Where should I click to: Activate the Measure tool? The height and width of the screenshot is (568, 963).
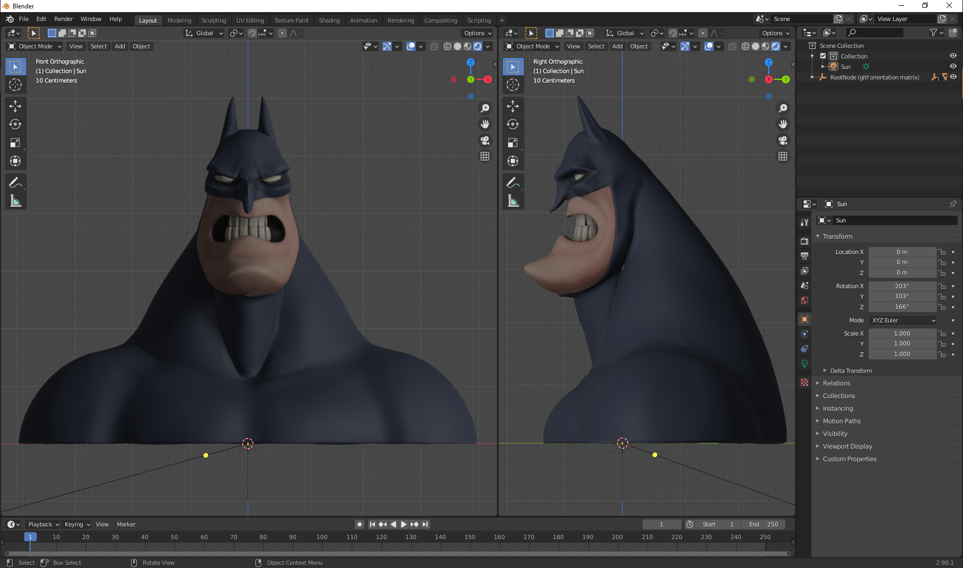pyautogui.click(x=15, y=200)
